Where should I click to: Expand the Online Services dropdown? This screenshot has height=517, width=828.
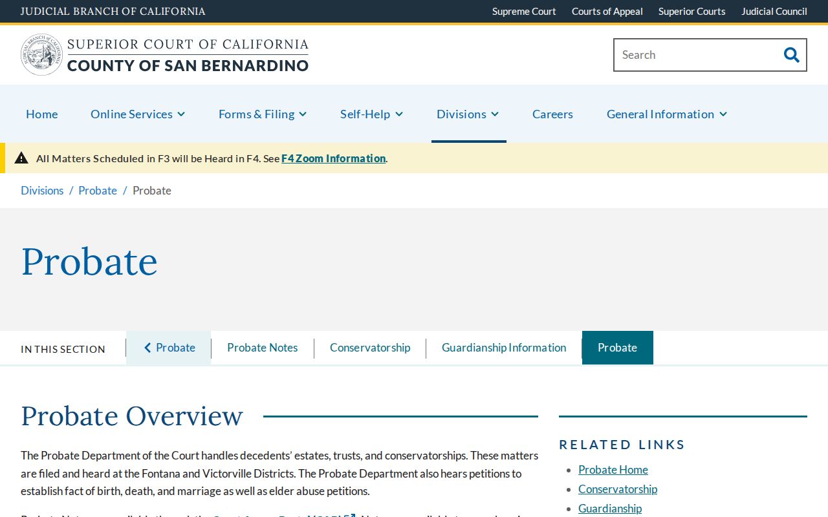[138, 114]
